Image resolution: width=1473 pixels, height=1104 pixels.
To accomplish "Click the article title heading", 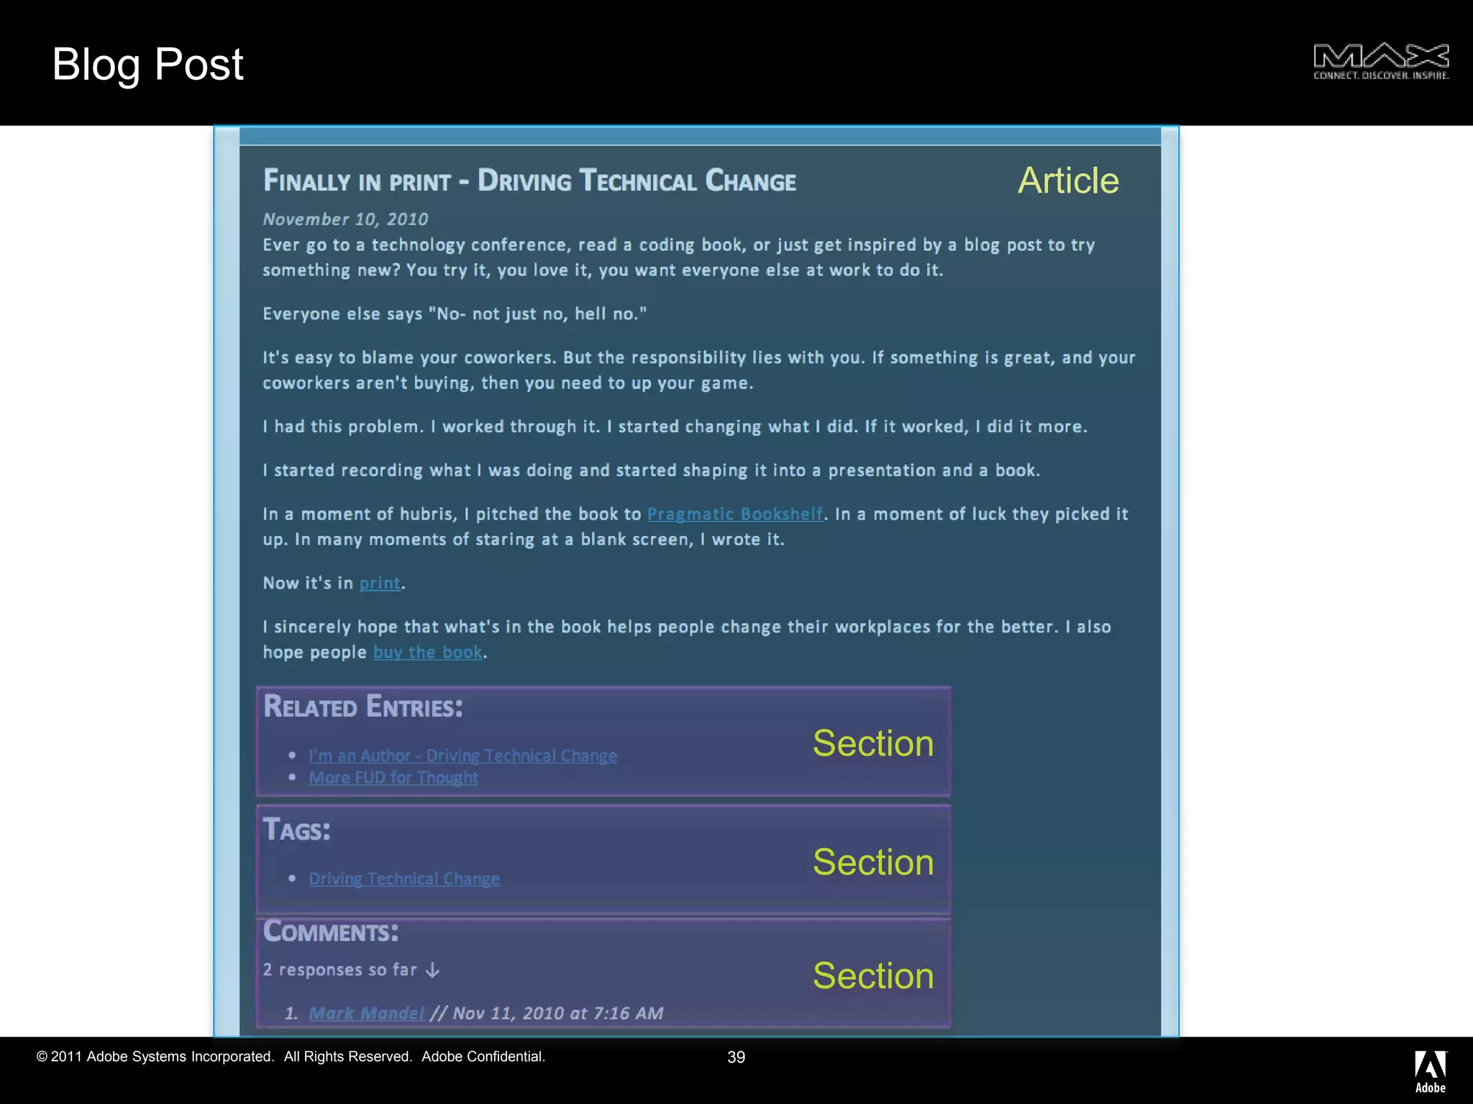I will coord(529,180).
